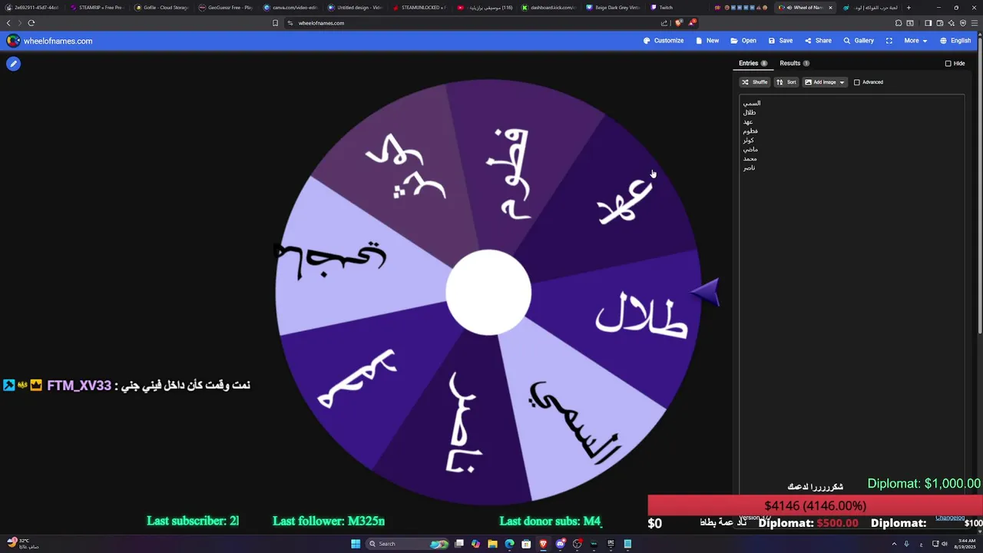The height and width of the screenshot is (553, 983).
Task: Sort the entries
Action: 786,82
